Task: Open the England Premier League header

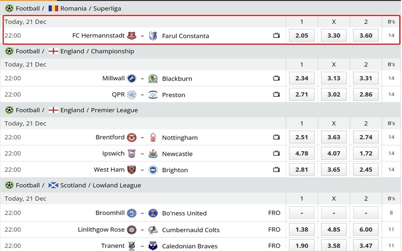Action: pos(99,110)
